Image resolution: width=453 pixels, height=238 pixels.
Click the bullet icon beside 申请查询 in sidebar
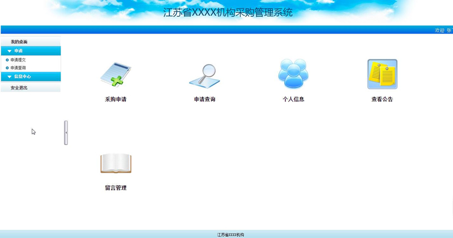pos(7,68)
